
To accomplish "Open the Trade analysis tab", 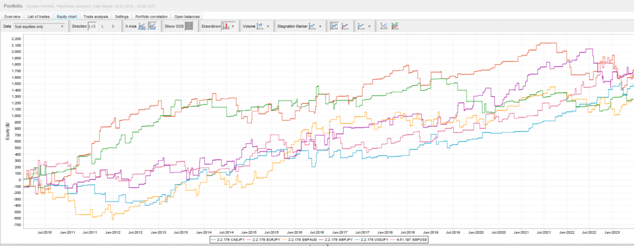I will pos(96,17).
